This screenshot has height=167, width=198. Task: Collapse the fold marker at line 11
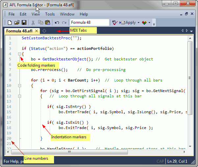click(20, 85)
